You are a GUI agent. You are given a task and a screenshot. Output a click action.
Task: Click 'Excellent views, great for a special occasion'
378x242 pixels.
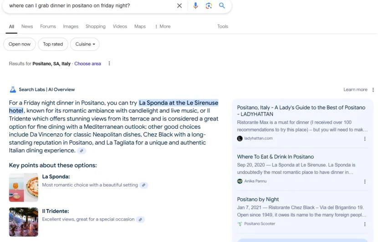tap(88, 219)
